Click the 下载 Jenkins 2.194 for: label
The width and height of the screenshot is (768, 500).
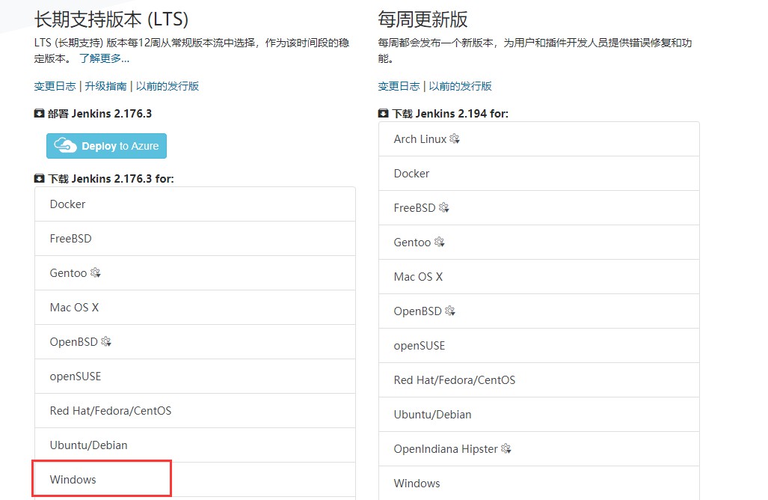pyautogui.click(x=450, y=114)
